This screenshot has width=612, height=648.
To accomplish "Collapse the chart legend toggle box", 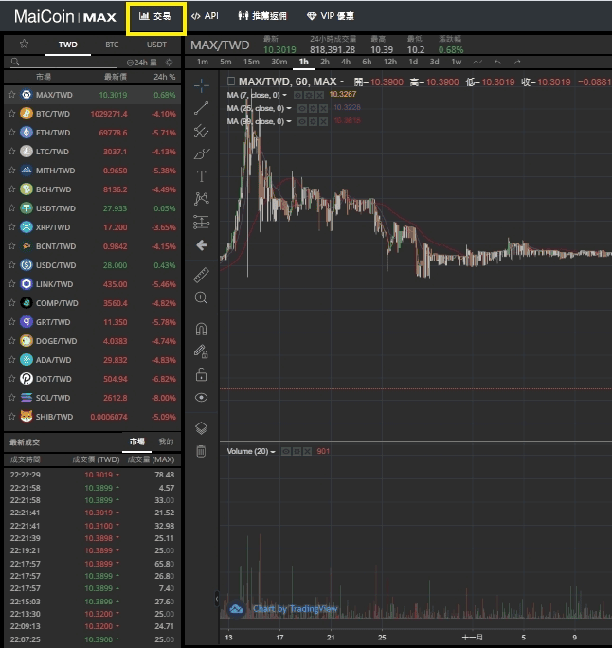I will click(231, 81).
